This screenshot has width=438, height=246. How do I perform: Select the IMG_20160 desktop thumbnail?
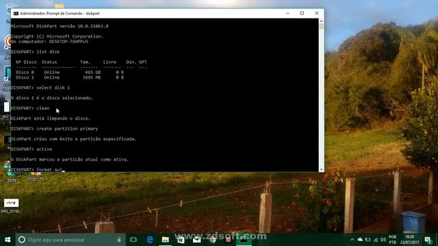(11, 206)
